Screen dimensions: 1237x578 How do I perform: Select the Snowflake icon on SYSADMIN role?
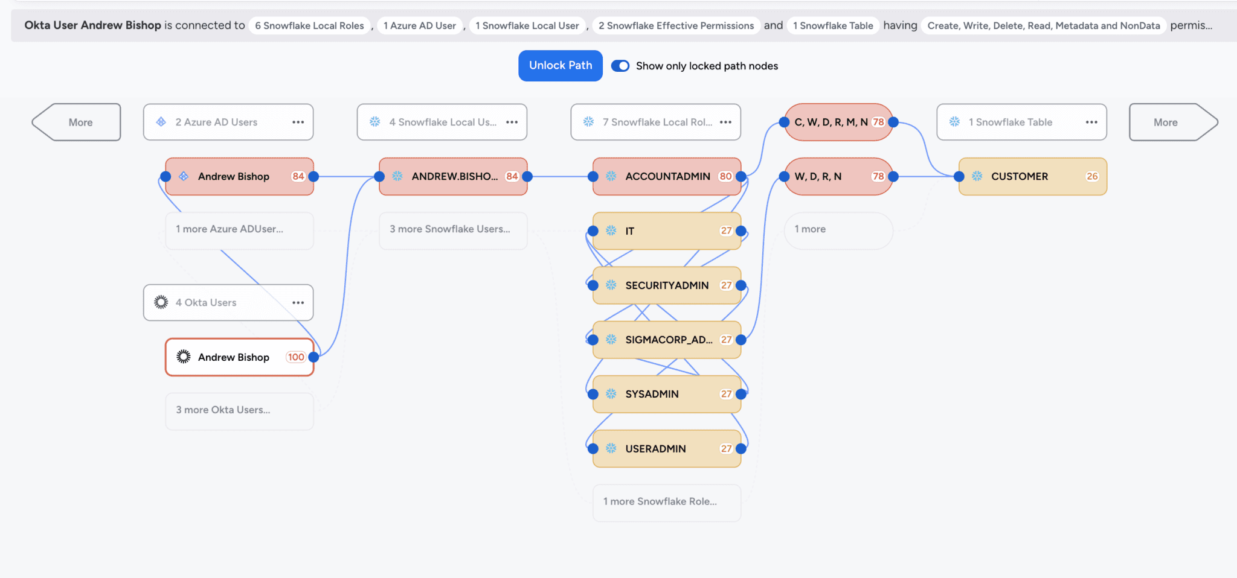(611, 393)
